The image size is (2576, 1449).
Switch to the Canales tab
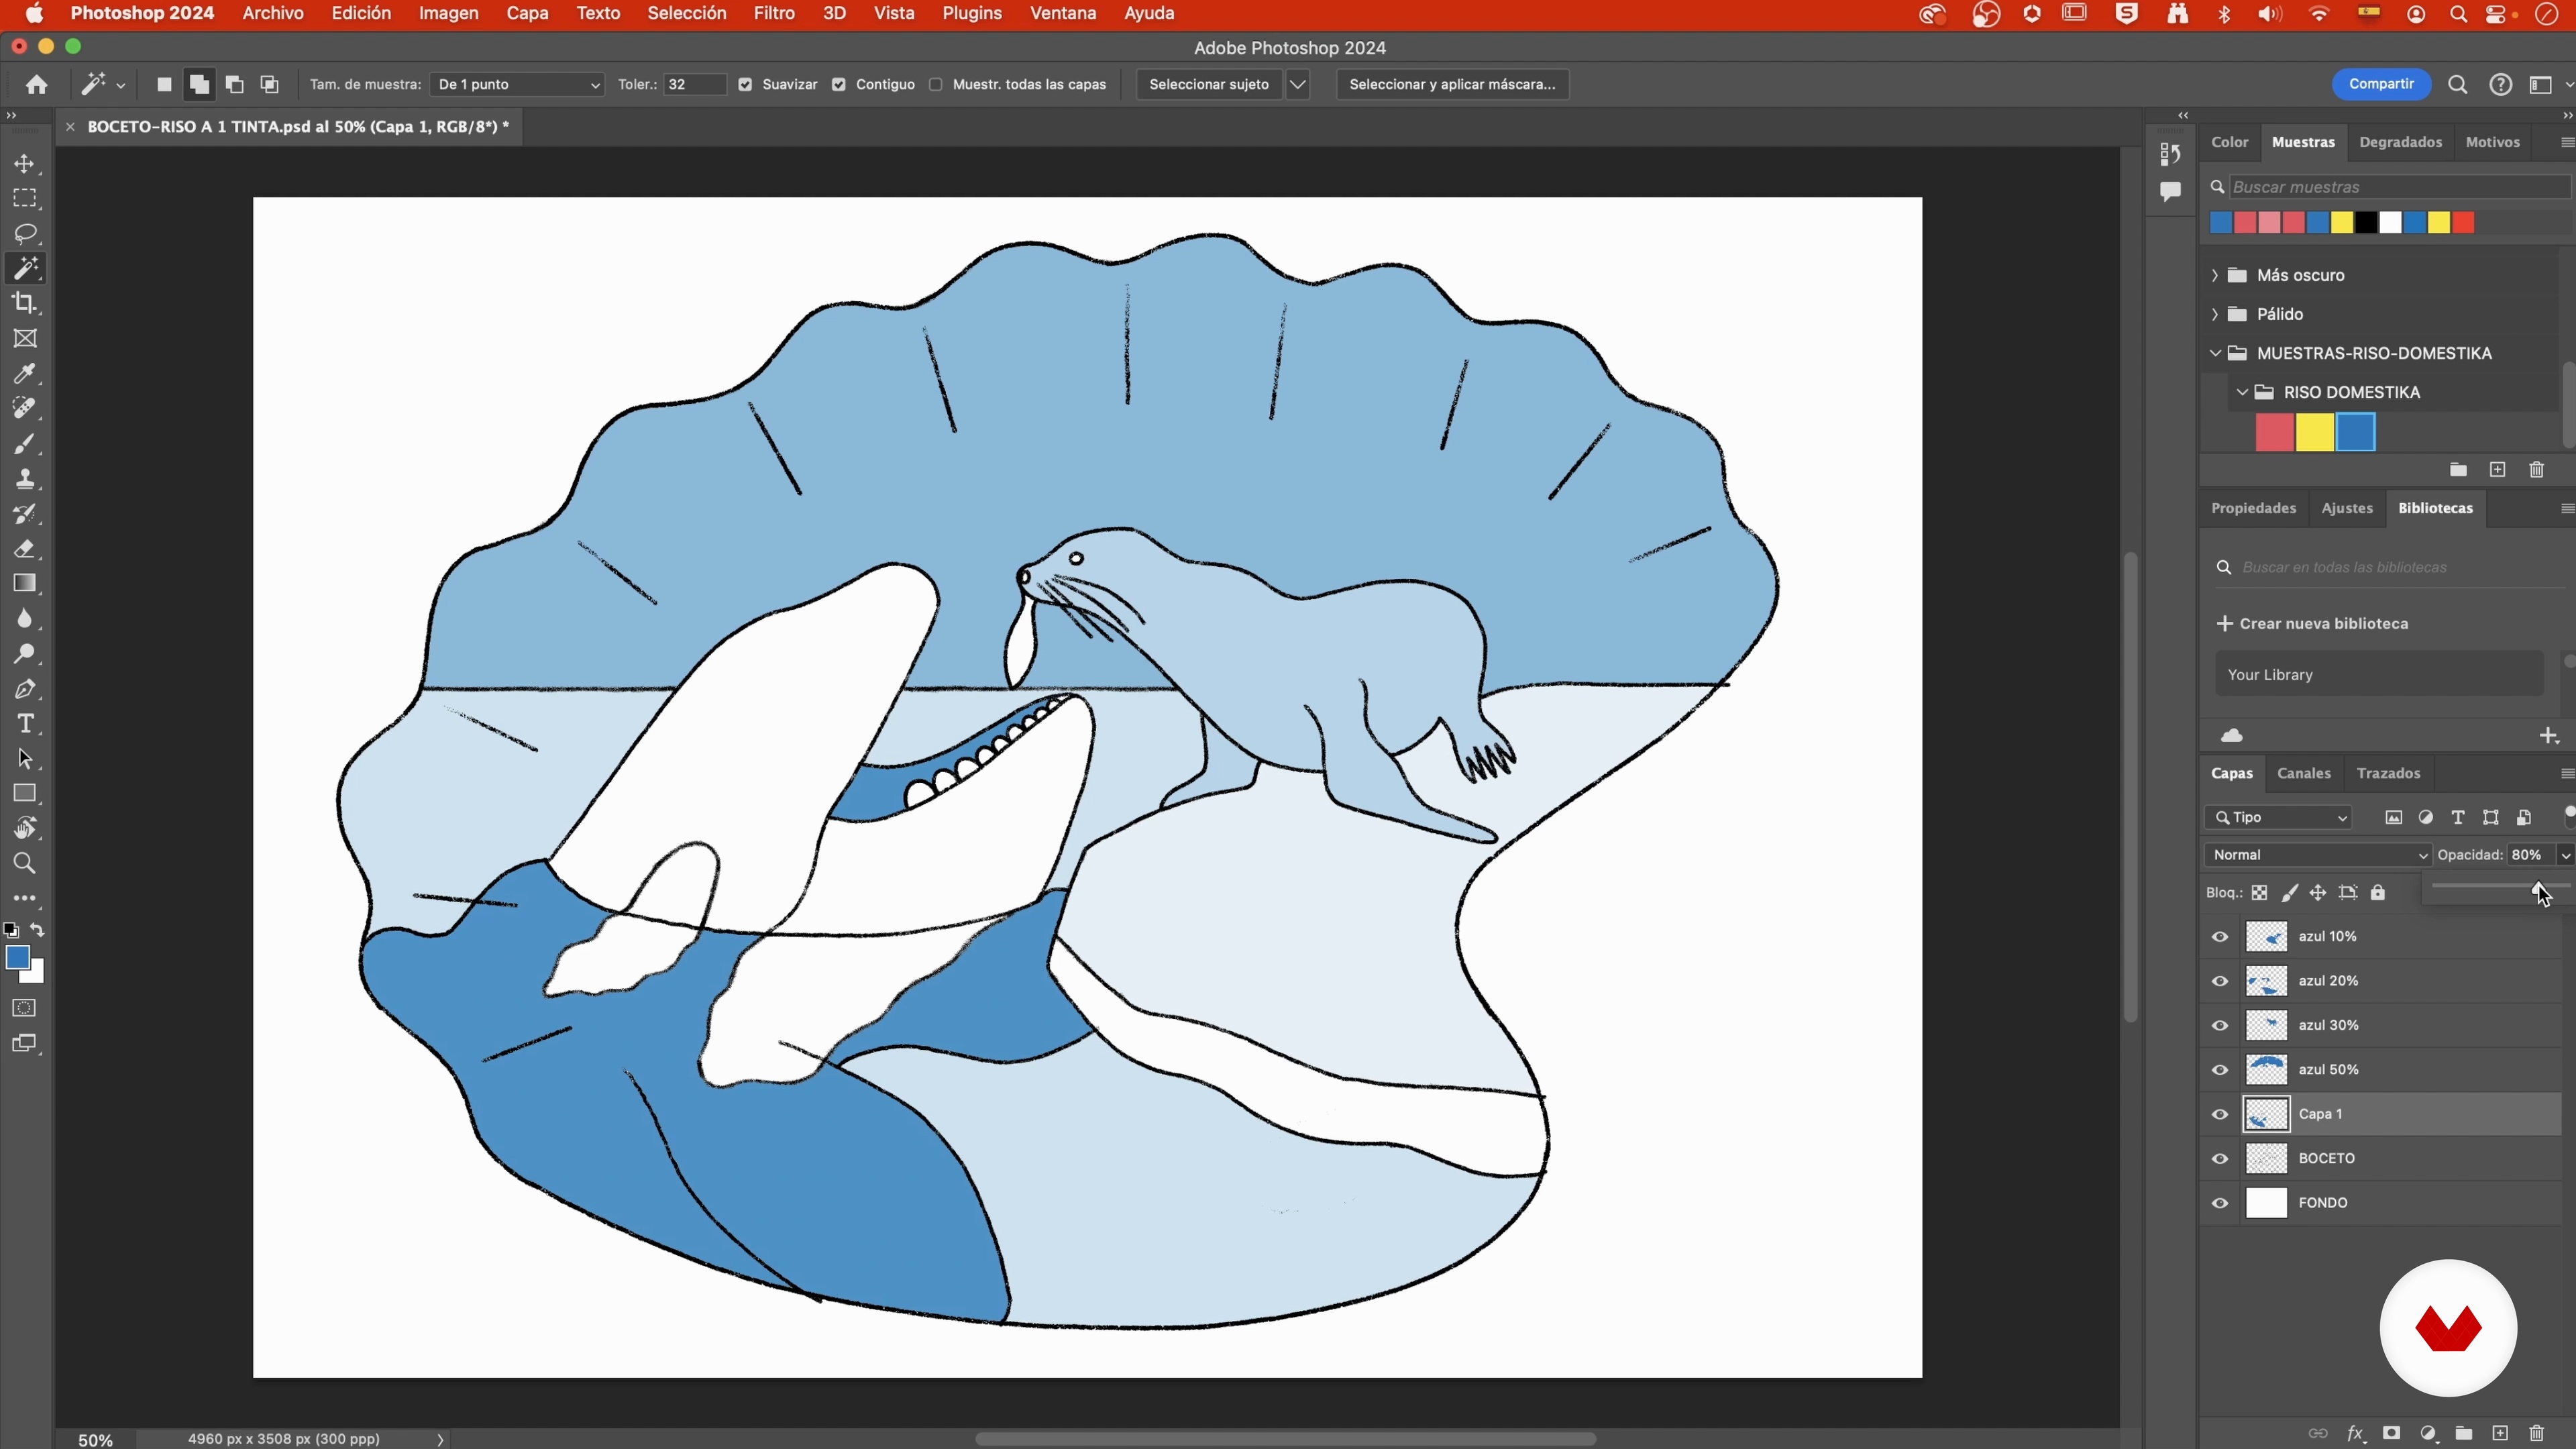coord(2304,773)
